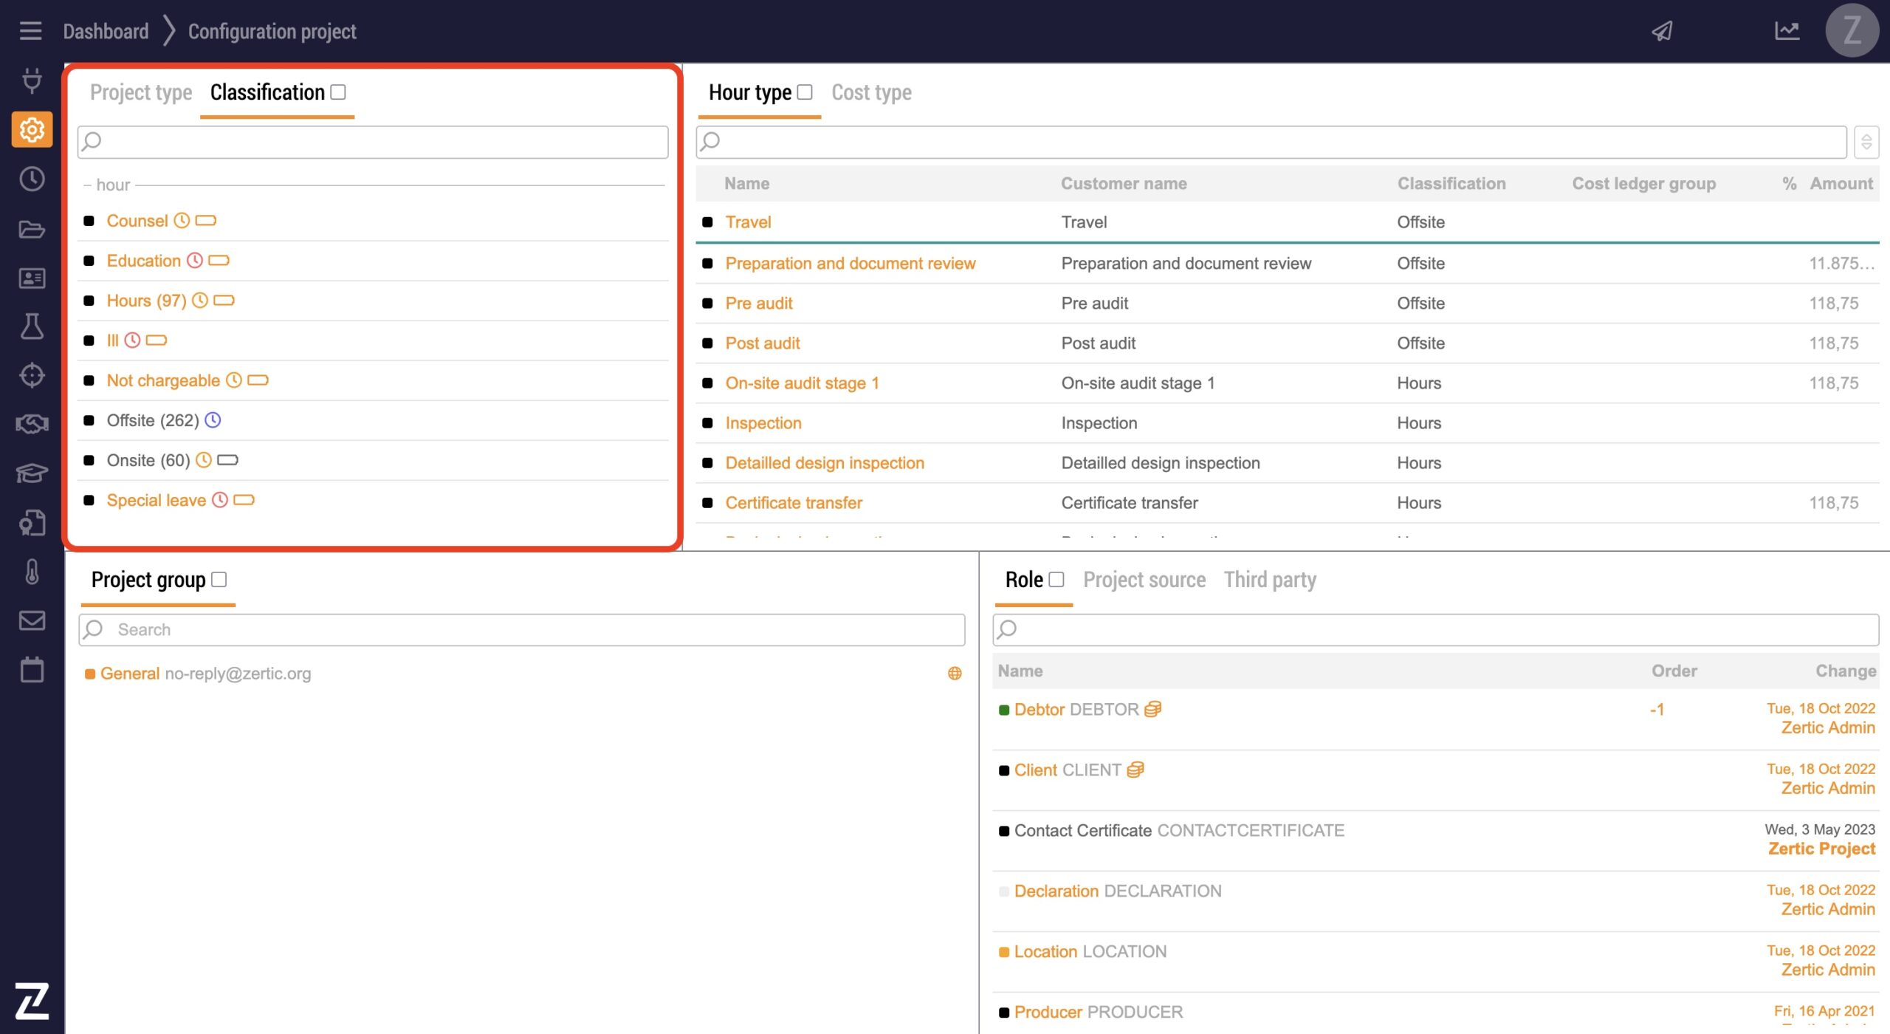Click the paper plane icon
Image resolution: width=1890 pixels, height=1034 pixels.
click(x=1661, y=31)
